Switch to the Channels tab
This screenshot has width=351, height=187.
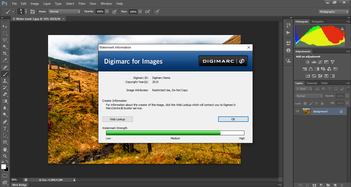[x=312, y=83]
